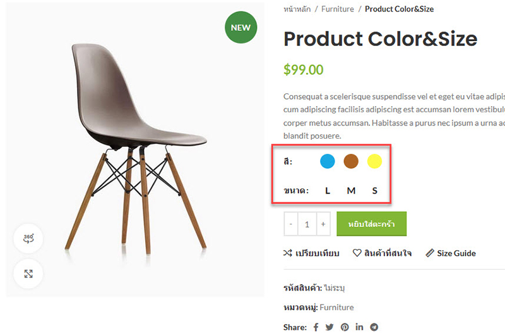Image resolution: width=505 pixels, height=336 pixels.
Task: Share product on Twitter
Action: [330, 327]
